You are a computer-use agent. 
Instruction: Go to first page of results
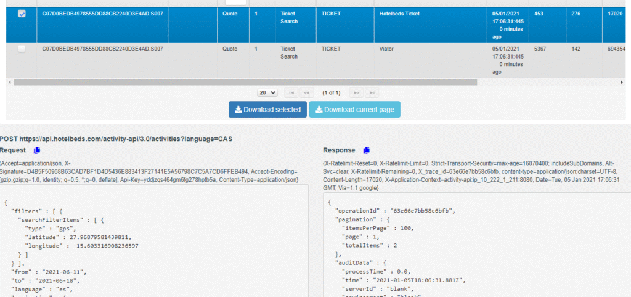pos(291,92)
